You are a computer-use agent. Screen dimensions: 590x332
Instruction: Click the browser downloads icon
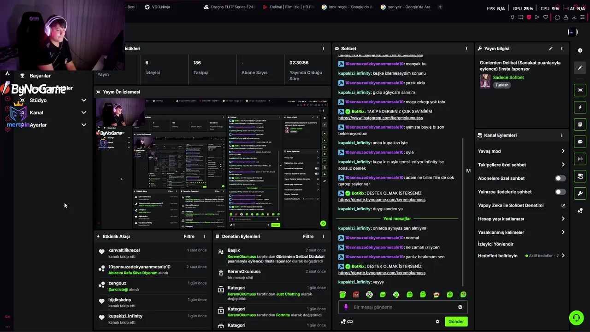574,17
